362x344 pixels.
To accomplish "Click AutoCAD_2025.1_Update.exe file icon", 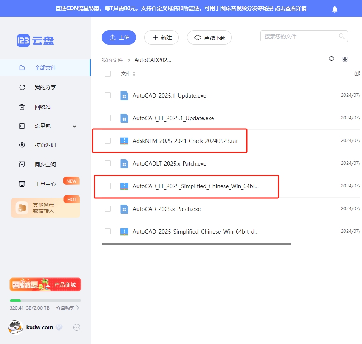I will pyautogui.click(x=124, y=95).
